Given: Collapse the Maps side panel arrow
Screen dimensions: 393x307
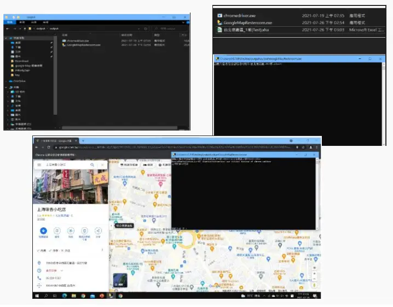Looking at the screenshot, I should click(x=112, y=225).
